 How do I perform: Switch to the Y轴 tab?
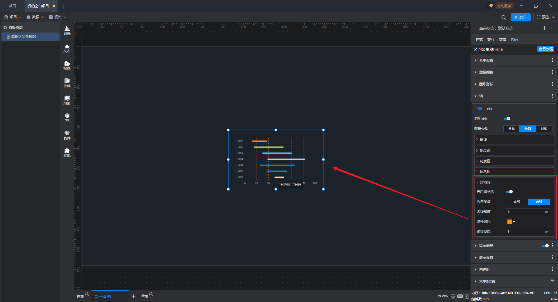pyautogui.click(x=489, y=109)
